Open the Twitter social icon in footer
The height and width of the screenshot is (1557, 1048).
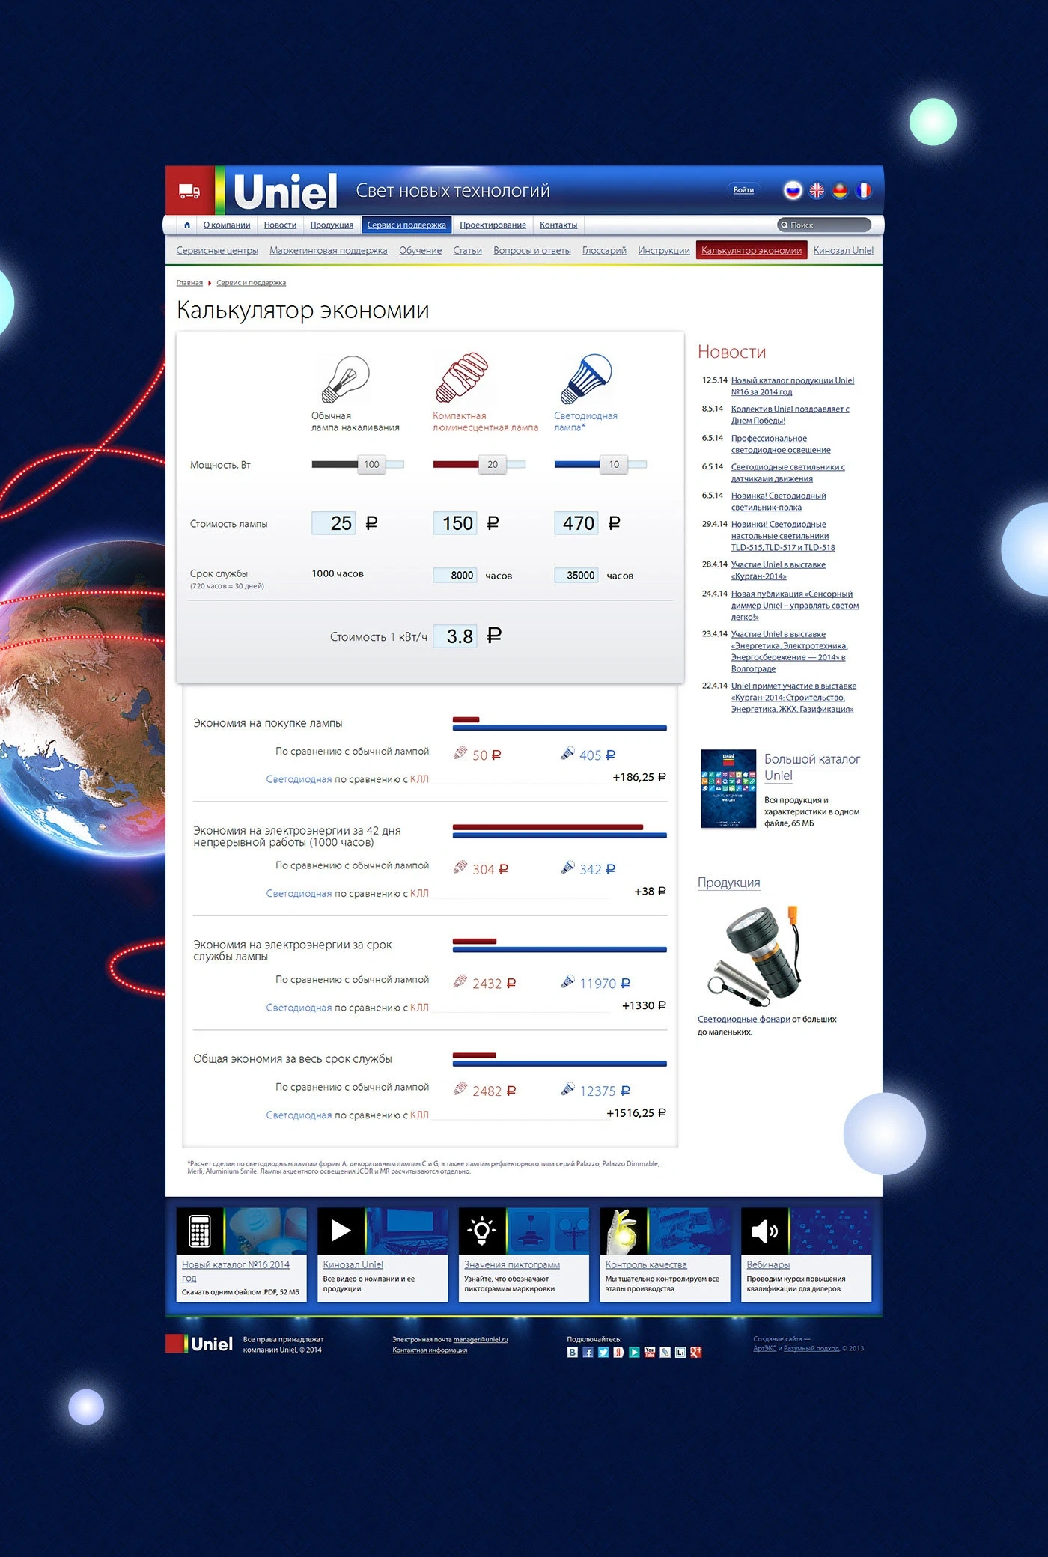[603, 1352]
